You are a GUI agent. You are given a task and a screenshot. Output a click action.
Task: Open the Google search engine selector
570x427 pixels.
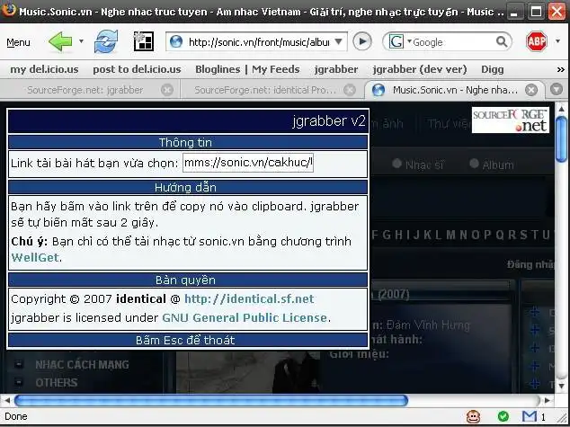(400, 41)
